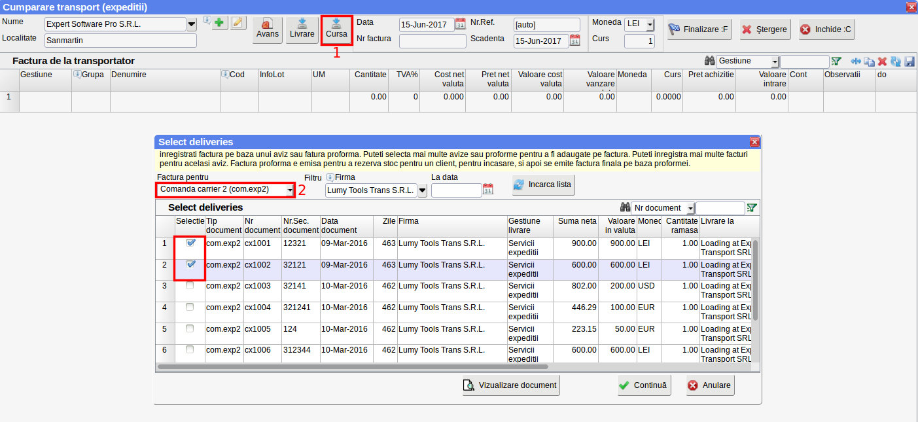Image resolution: width=918 pixels, height=422 pixels.
Task: Click the Cursa button
Action: (336, 30)
